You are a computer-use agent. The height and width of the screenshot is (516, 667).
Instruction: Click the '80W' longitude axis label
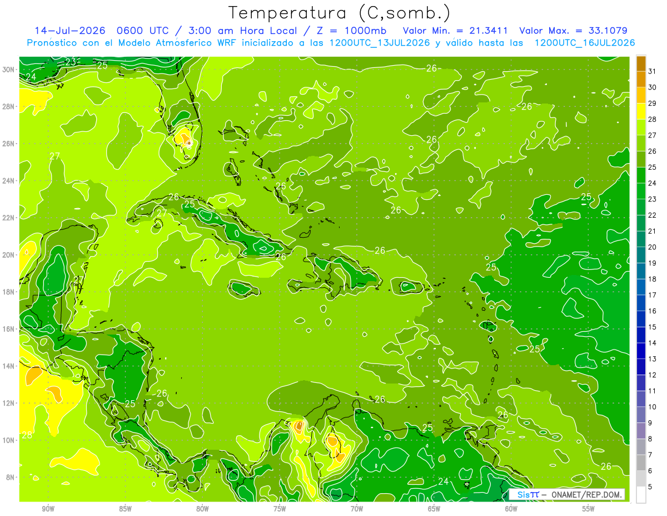coord(202,509)
